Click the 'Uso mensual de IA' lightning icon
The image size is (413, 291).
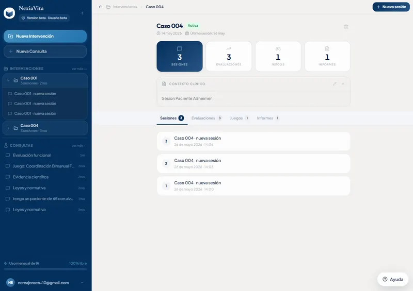[6, 263]
